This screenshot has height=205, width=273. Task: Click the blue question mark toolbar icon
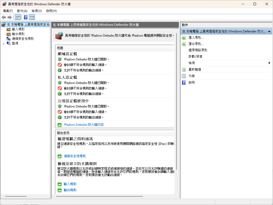tap(26, 18)
